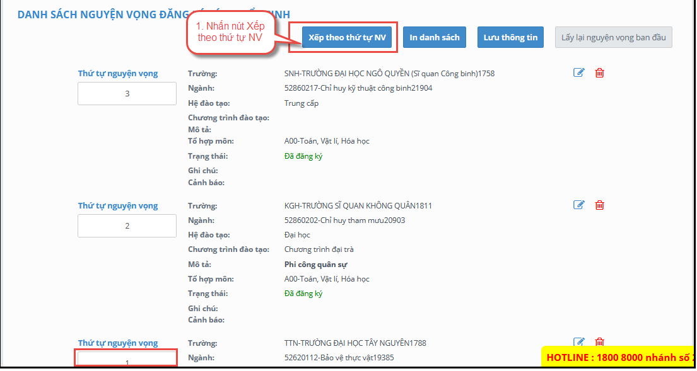Image resolution: width=697 pixels, height=371 pixels.
Task: Focus the order field showing 2
Action: [x=127, y=226]
